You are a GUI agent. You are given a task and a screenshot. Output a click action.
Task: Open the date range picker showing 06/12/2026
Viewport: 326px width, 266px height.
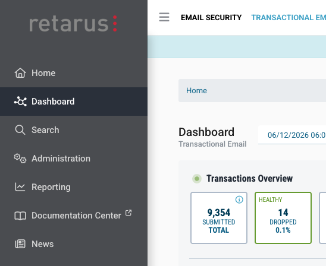coord(292,135)
